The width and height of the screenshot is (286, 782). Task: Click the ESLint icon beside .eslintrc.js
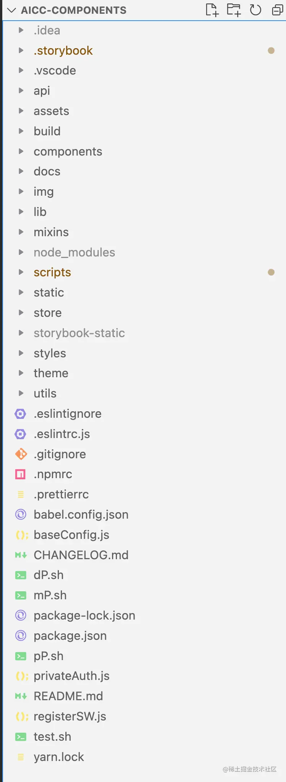point(21,434)
